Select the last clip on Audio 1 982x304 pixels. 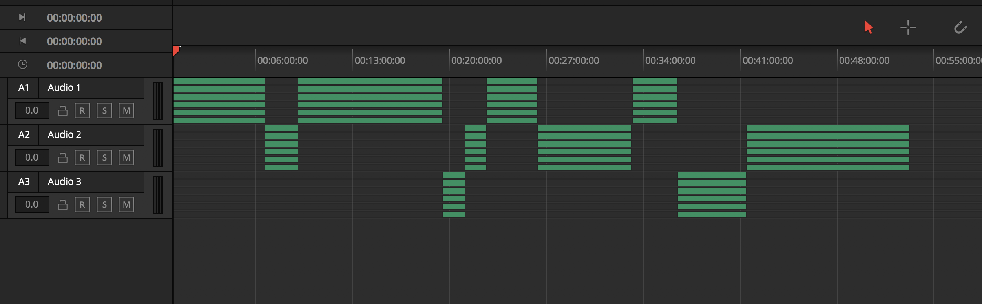[655, 101]
